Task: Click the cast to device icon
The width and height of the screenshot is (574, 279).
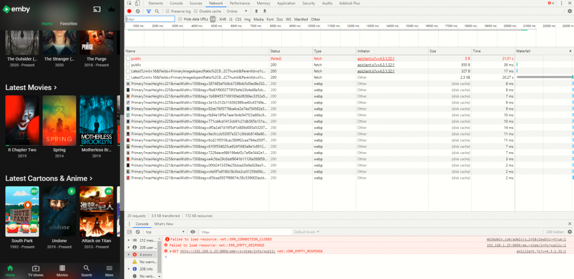Action: 97,10
